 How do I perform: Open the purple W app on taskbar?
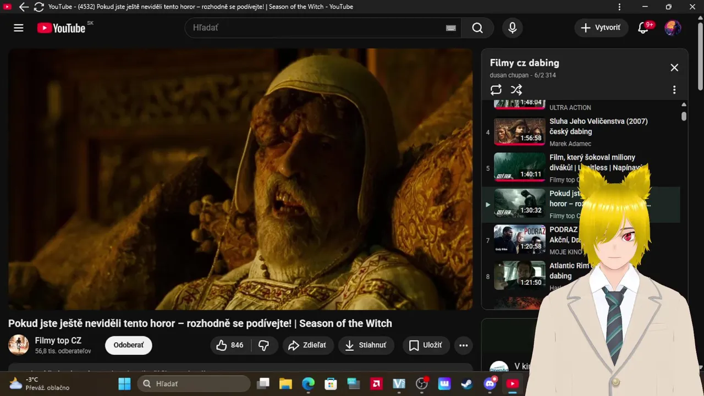(444, 384)
